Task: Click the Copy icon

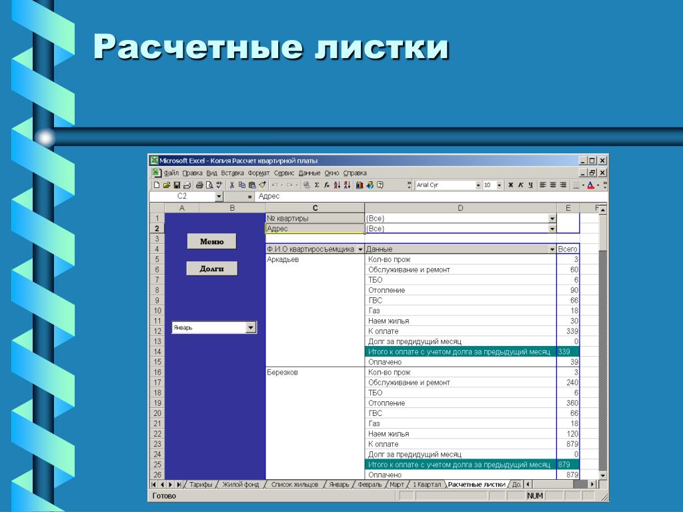Action: [x=241, y=185]
